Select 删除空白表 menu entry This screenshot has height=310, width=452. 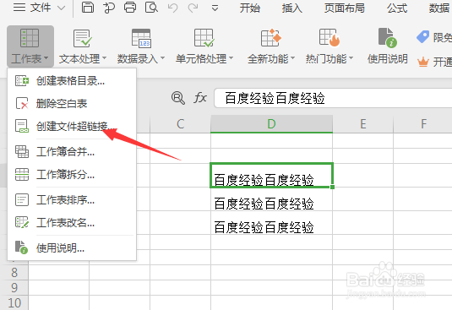(x=72, y=103)
